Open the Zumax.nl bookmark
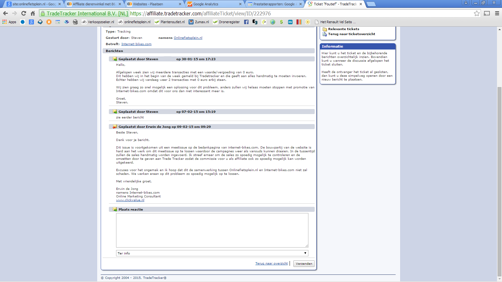 click(199, 22)
